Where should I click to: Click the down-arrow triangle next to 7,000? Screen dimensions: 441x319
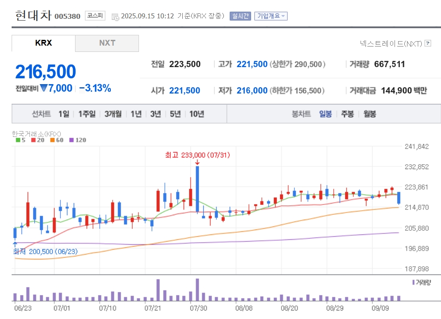(44, 88)
